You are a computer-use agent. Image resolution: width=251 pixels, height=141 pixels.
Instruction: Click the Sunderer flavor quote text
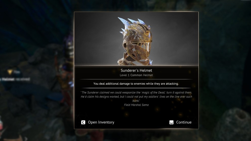coord(136,96)
